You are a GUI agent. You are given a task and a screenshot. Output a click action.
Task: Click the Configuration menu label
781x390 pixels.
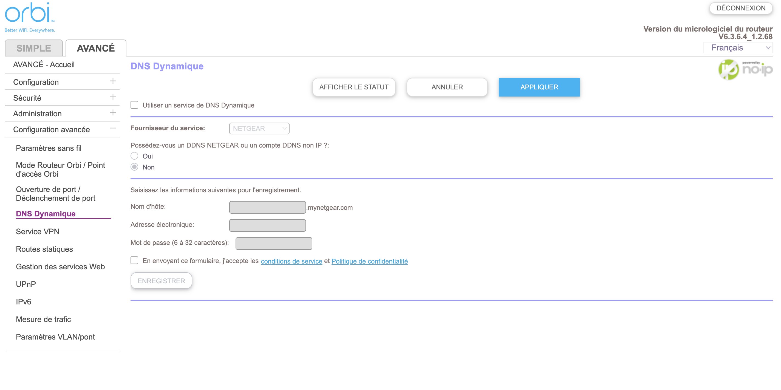point(36,82)
